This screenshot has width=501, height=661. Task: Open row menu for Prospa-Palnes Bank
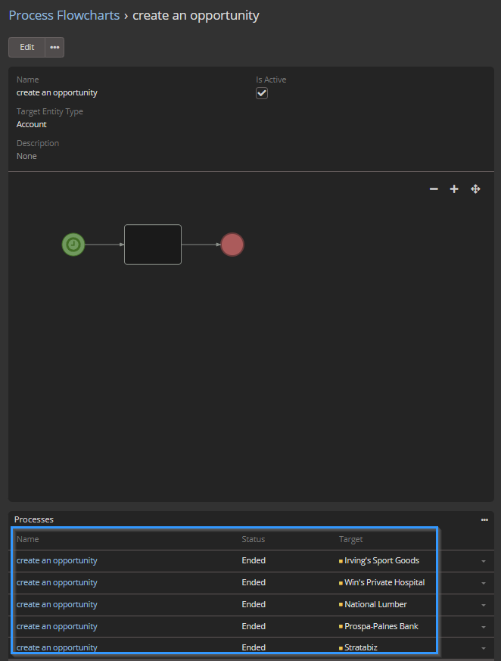pos(483,627)
